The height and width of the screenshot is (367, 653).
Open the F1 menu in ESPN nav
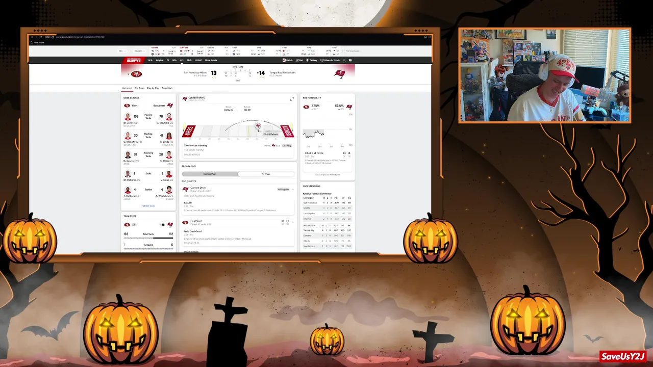pyautogui.click(x=168, y=60)
